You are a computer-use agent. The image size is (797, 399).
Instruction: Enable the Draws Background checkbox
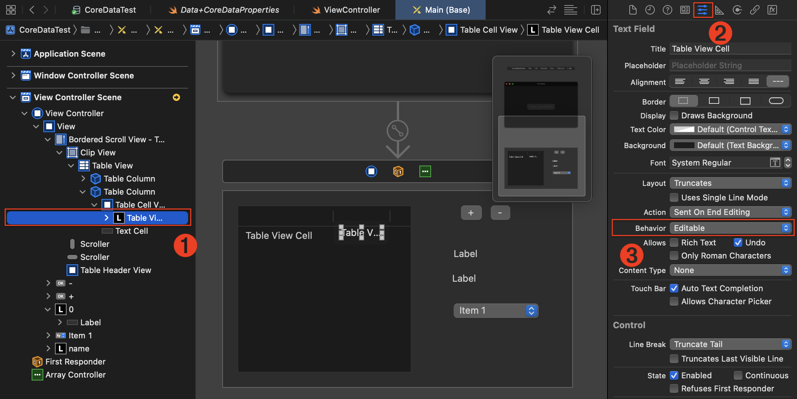tap(674, 115)
